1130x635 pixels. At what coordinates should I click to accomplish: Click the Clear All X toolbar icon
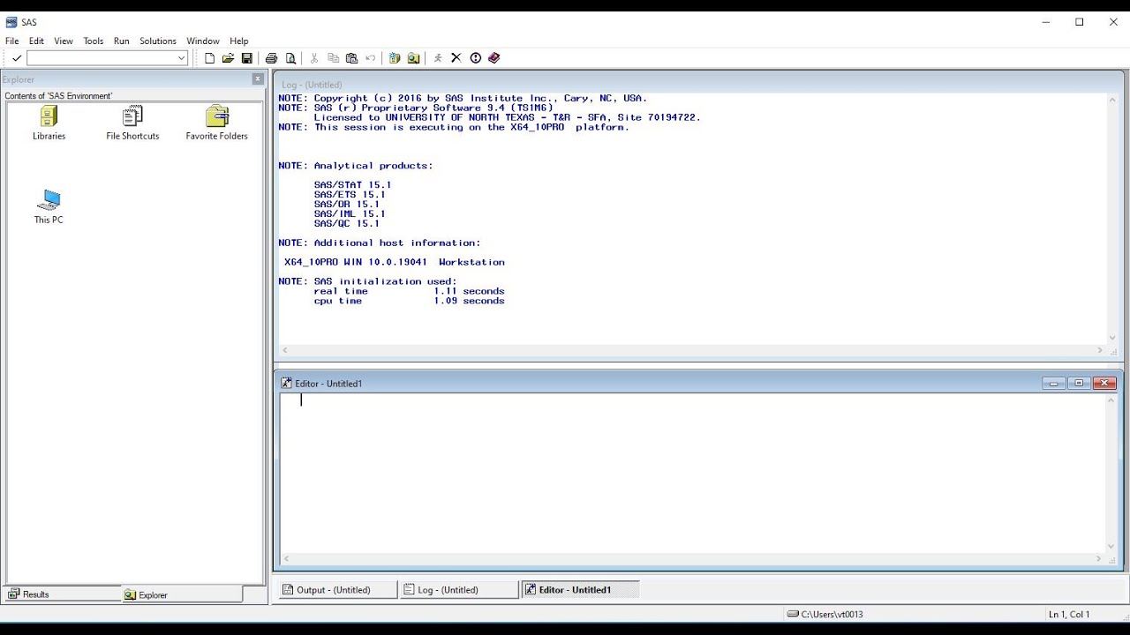pos(456,58)
